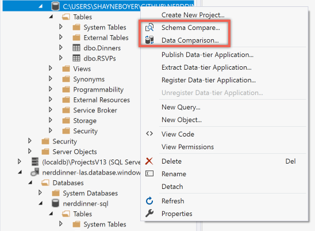Select External Resources tree label
Screen dimensions: 315x231
point(101,100)
